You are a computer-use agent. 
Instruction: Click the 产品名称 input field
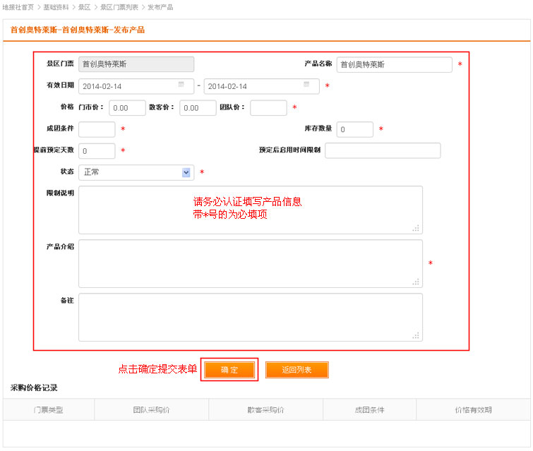coord(394,65)
